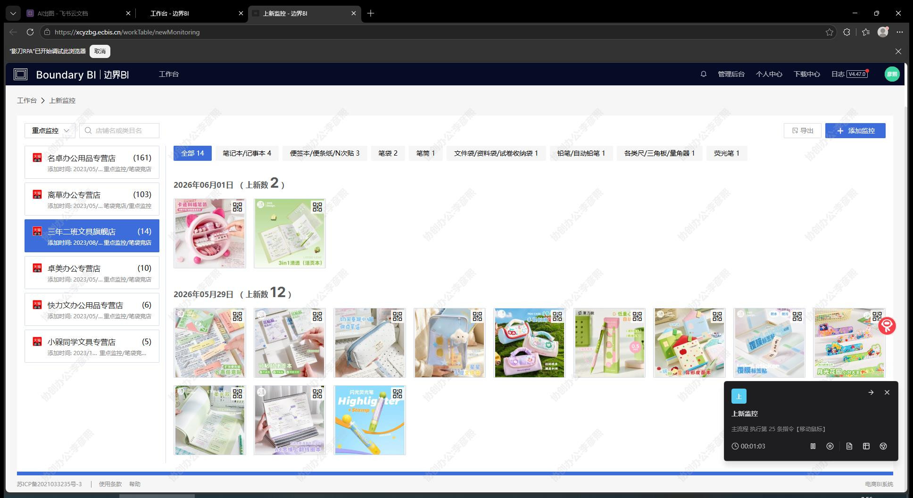Click the Tmall icon beside 名卓办公用品专营店

pos(37,158)
